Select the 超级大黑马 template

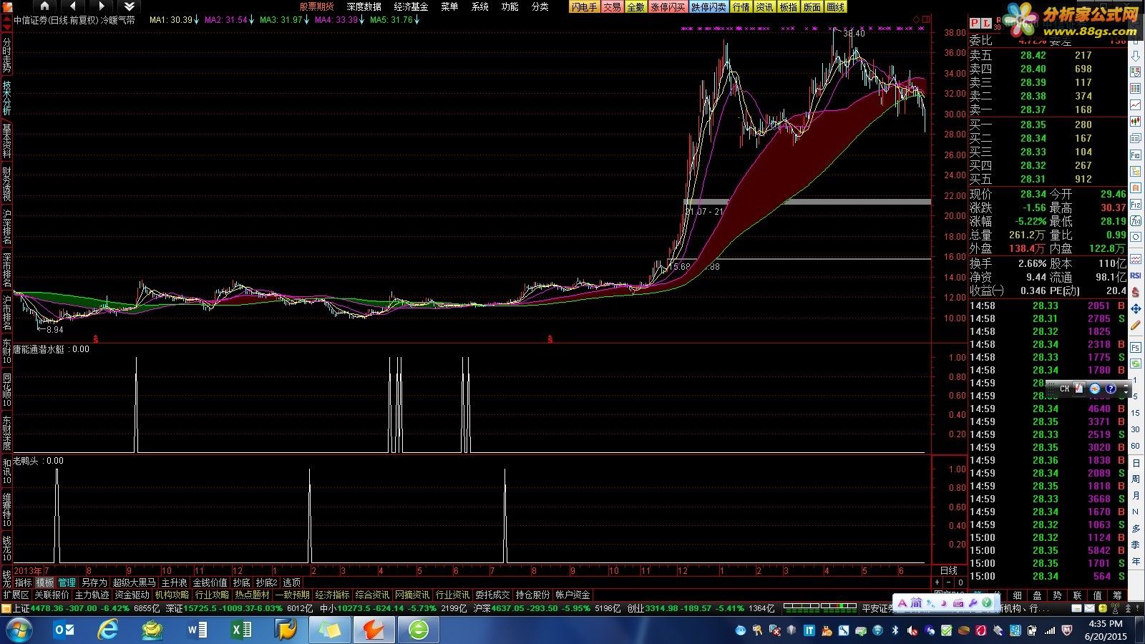(x=134, y=583)
